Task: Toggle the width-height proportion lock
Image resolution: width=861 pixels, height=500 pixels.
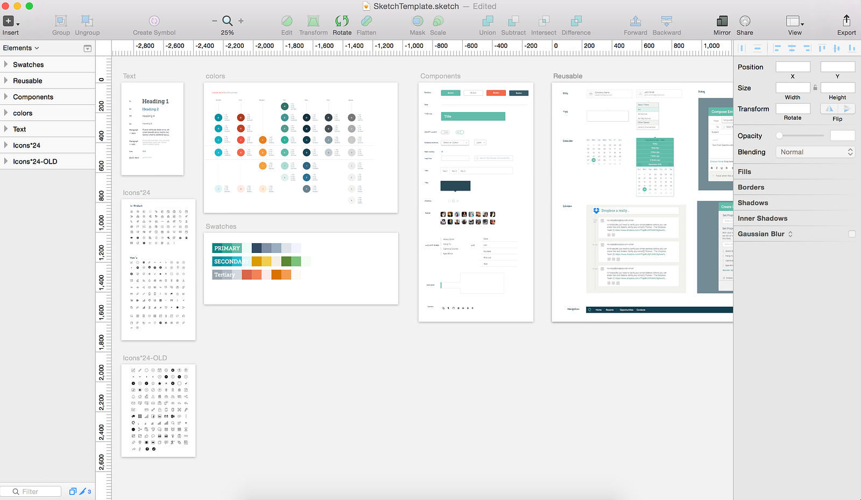Action: [815, 88]
